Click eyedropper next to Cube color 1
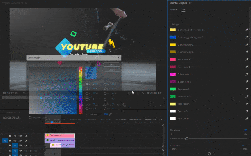251x156 pixels. pyautogui.click(x=246, y=89)
